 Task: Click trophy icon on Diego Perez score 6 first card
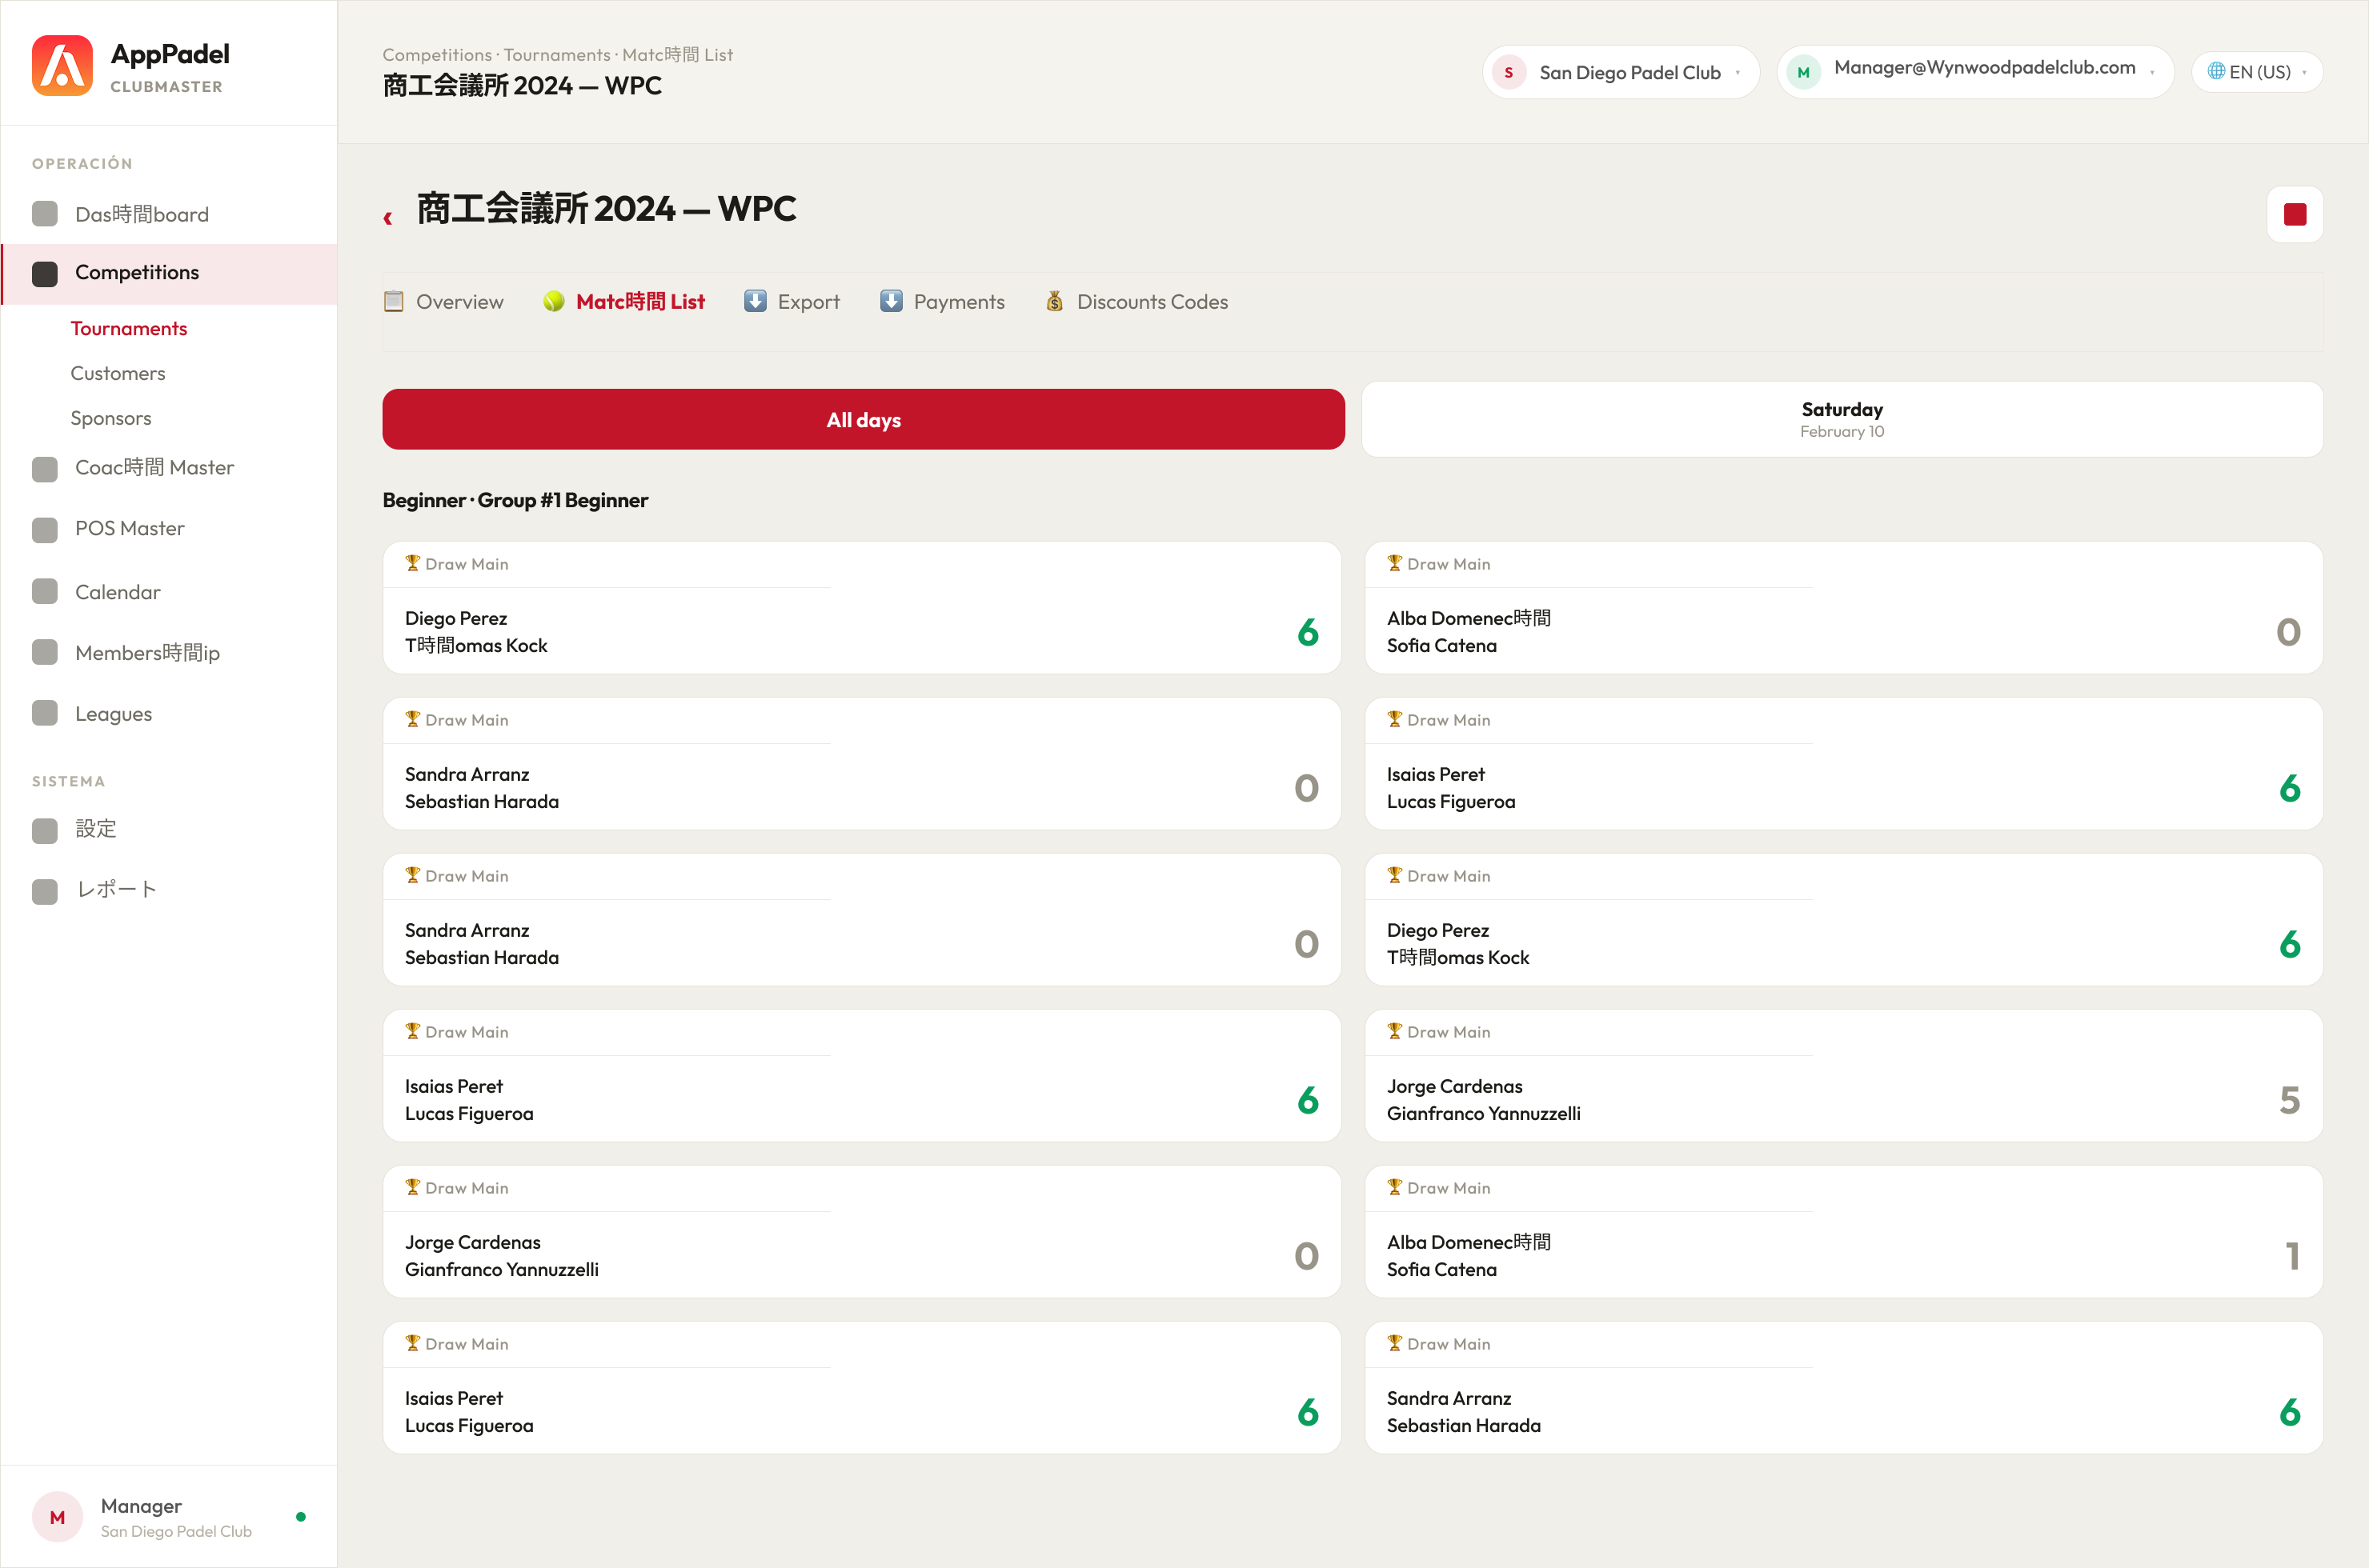click(412, 563)
